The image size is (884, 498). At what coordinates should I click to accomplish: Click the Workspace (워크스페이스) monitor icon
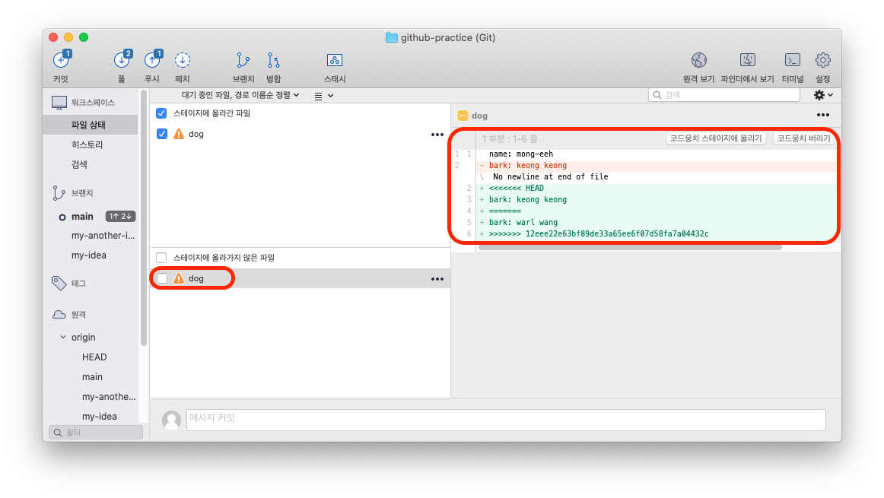59,103
